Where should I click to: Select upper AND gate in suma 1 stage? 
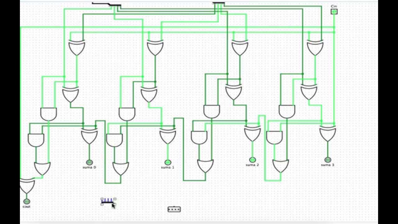pos(127,114)
